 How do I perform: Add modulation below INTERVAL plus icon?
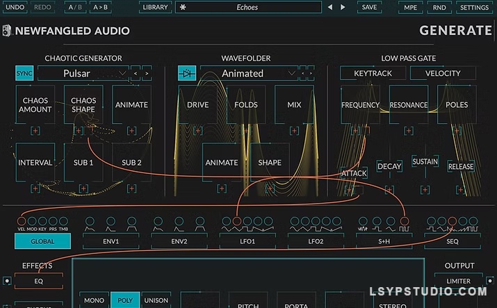click(x=35, y=188)
